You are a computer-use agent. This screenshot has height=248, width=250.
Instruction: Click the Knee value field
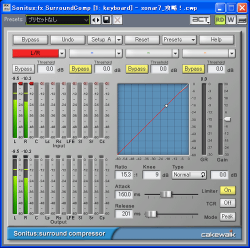[151, 174]
